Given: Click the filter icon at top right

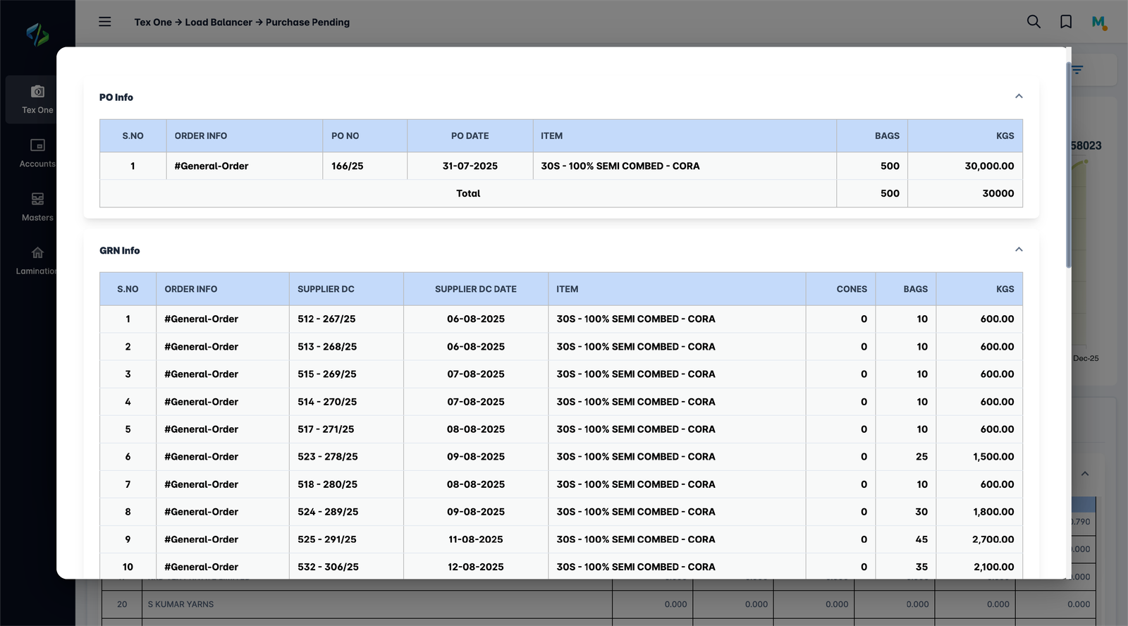Looking at the screenshot, I should click(x=1077, y=70).
